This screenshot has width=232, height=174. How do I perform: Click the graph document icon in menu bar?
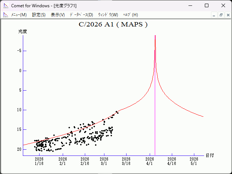[5, 15]
